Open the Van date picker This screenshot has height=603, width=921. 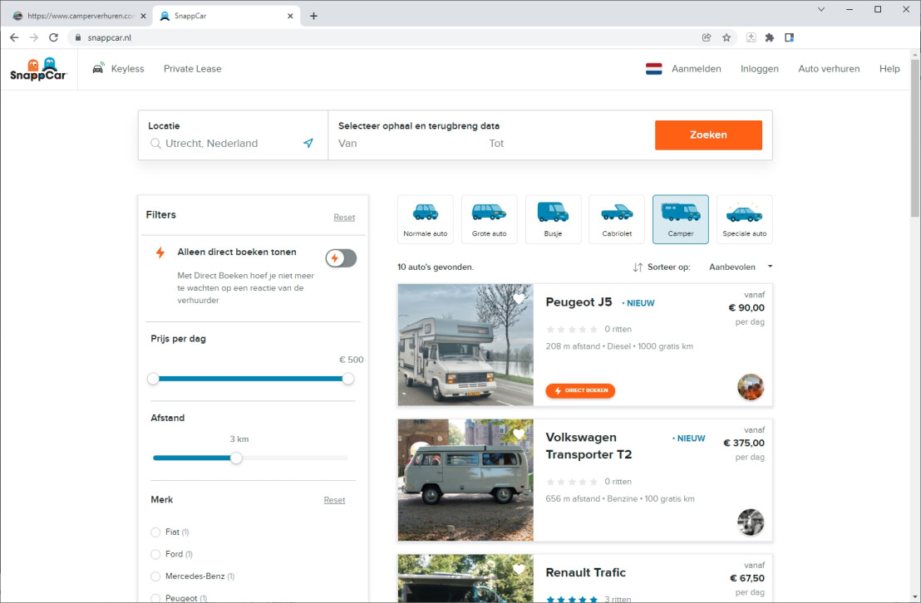[x=374, y=143]
